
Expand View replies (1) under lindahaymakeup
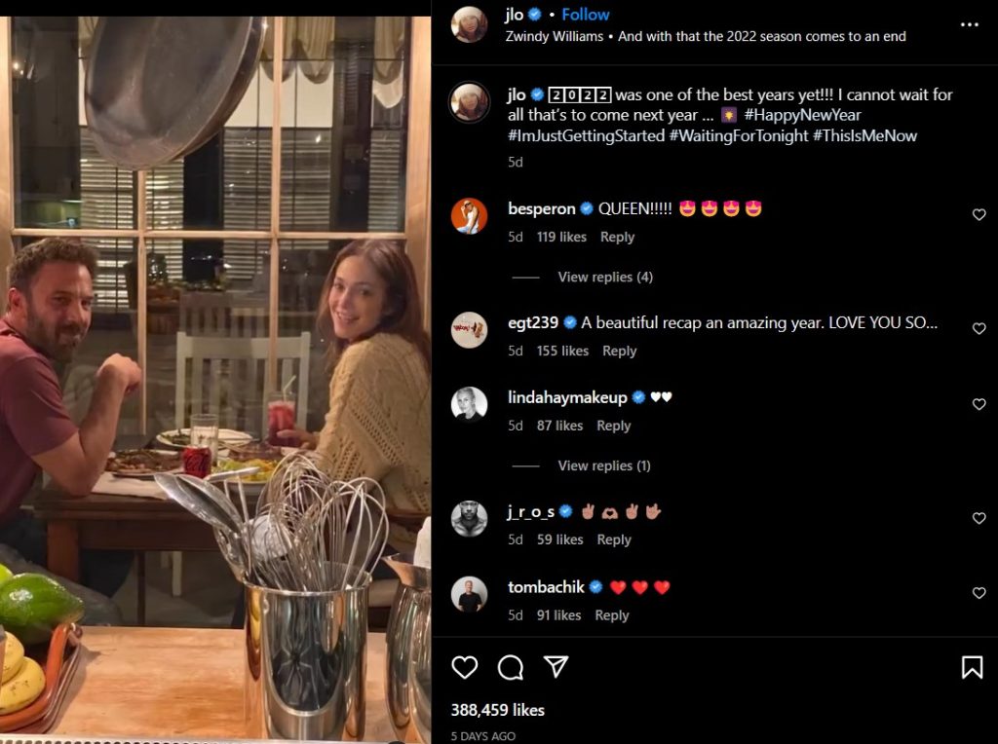603,465
